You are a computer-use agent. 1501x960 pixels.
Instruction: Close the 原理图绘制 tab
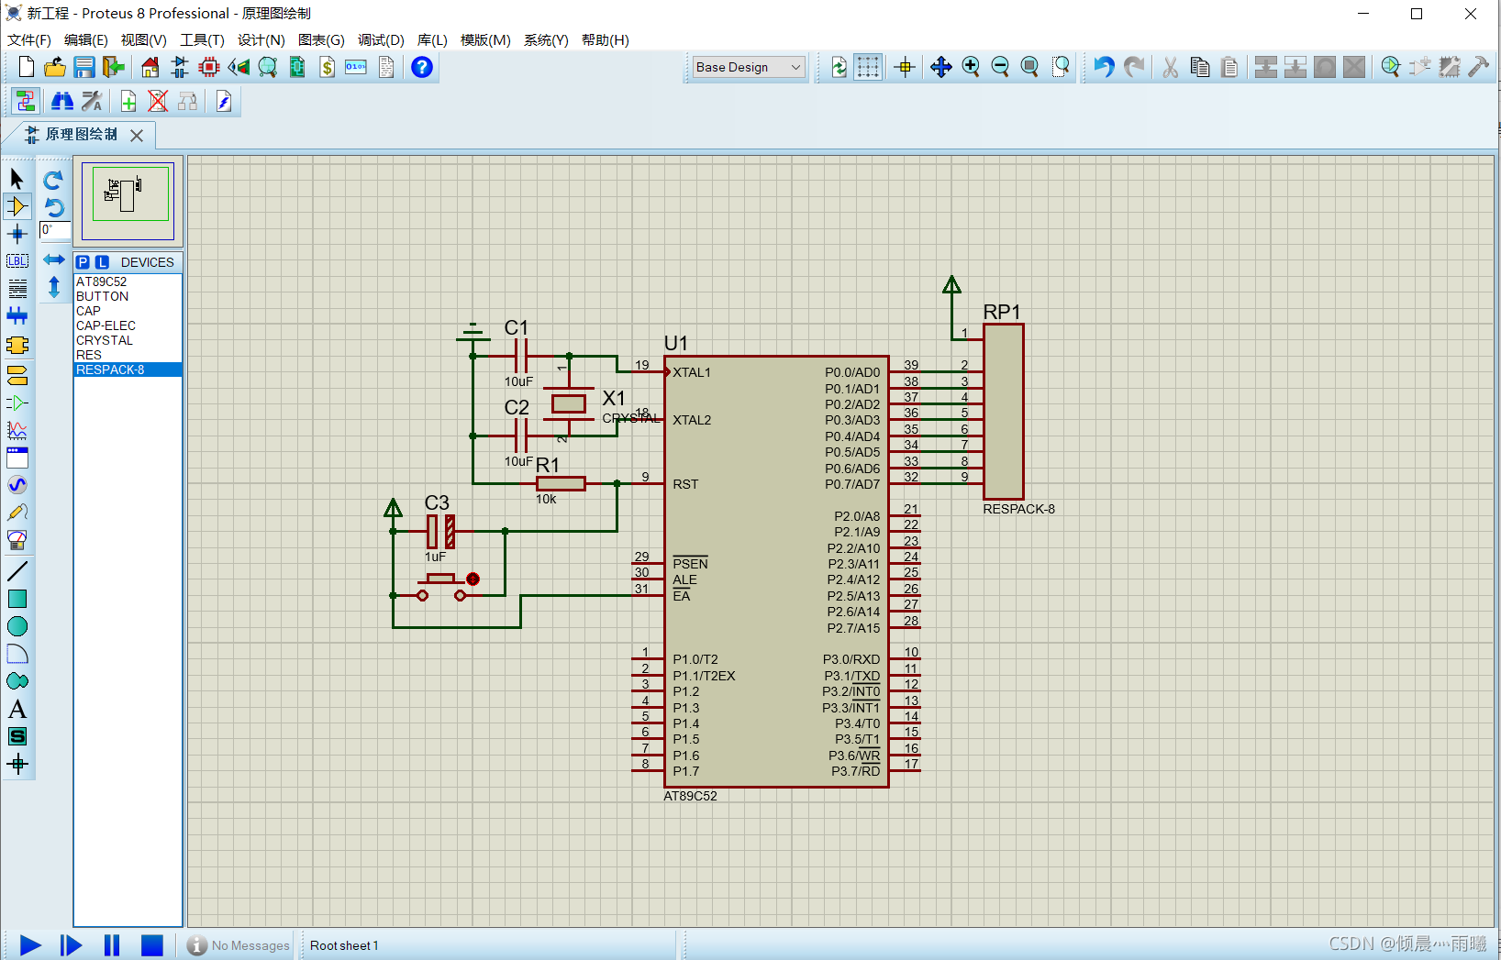pyautogui.click(x=137, y=135)
